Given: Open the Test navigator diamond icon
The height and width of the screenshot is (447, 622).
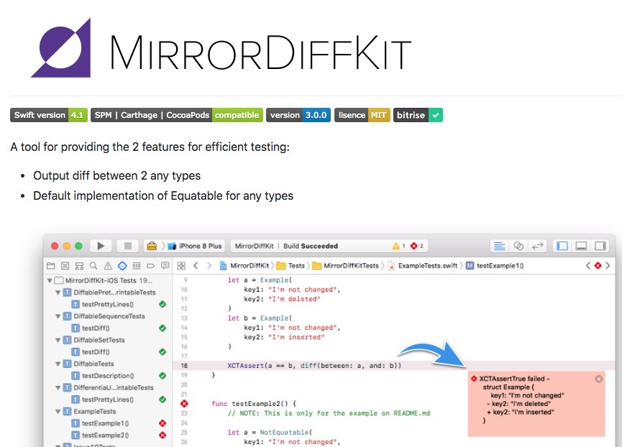Looking at the screenshot, I should [x=122, y=266].
